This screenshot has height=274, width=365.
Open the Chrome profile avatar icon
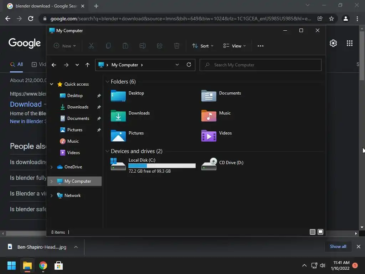point(346,19)
